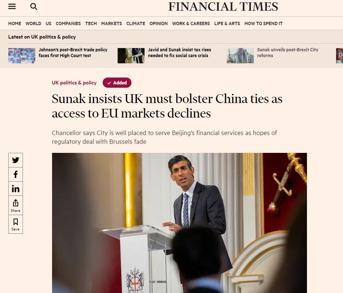Click the main article photo of Sunak
Image resolution: width=343 pixels, height=293 pixels.
(x=180, y=223)
